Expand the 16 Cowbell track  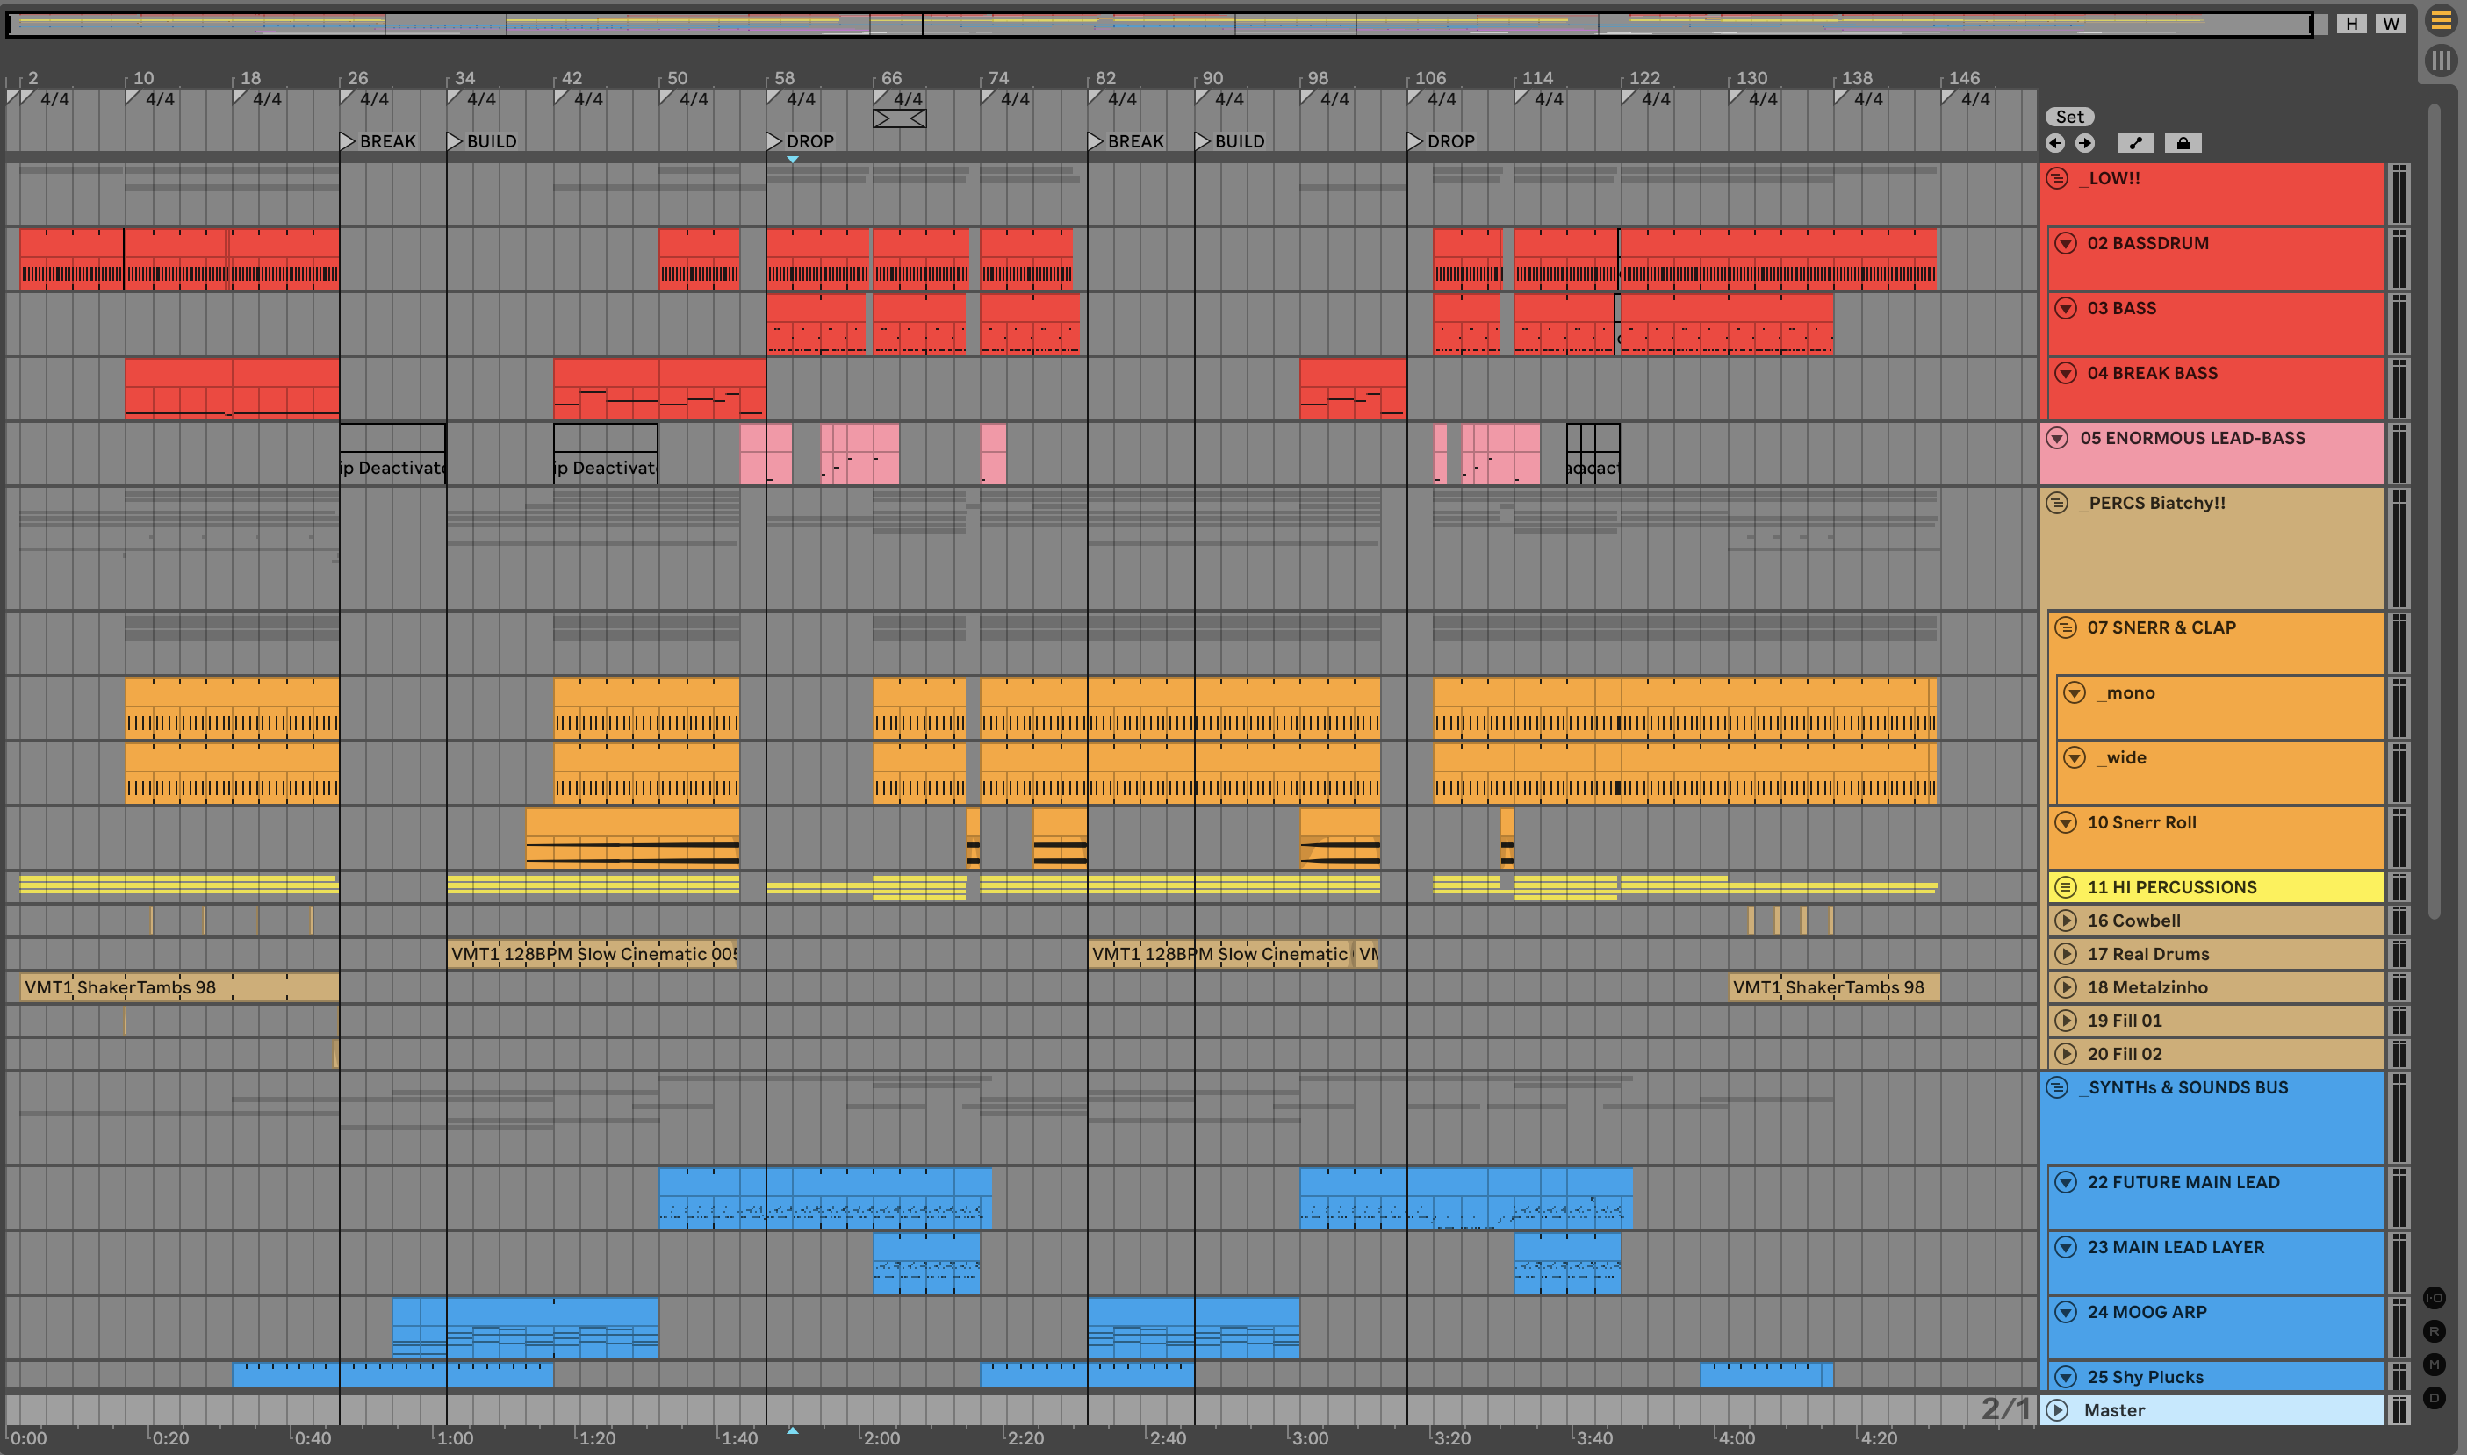[2066, 921]
